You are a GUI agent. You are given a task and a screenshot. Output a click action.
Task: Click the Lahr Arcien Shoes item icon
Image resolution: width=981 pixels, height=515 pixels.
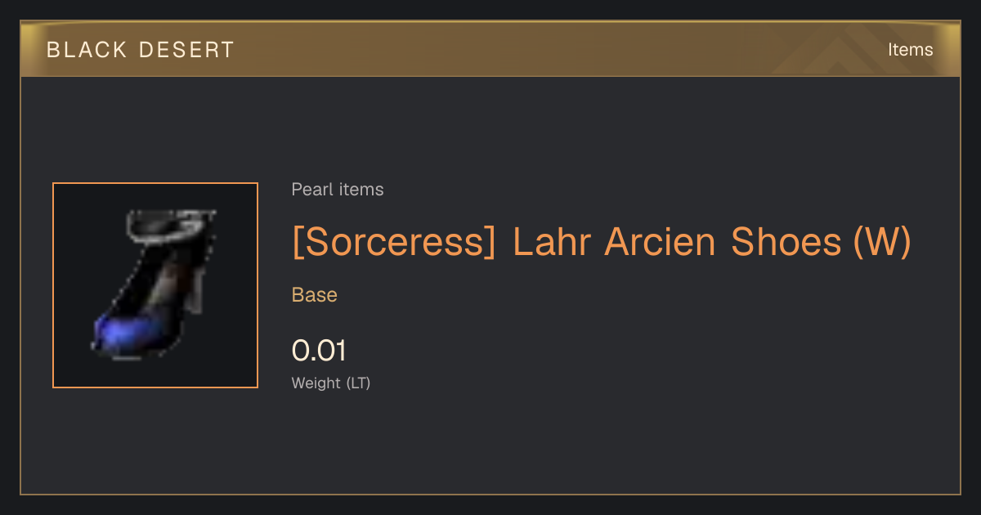click(155, 285)
